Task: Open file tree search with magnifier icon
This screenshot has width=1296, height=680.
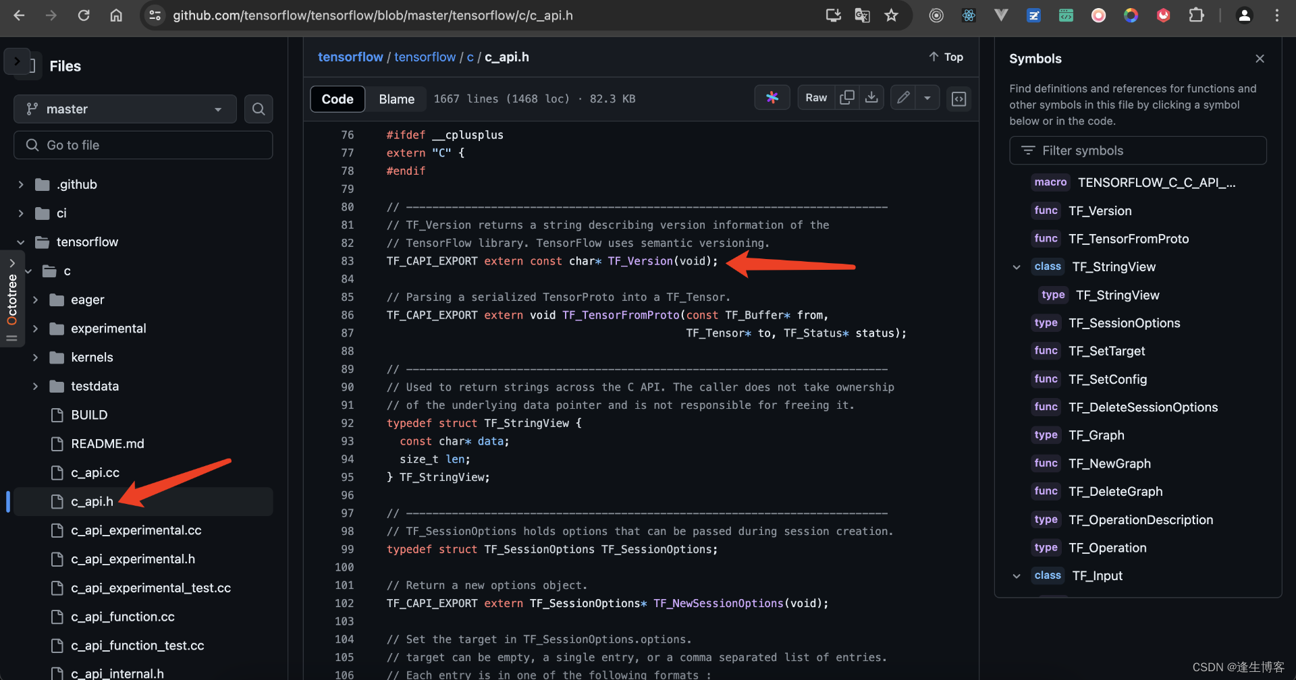Action: coord(259,109)
